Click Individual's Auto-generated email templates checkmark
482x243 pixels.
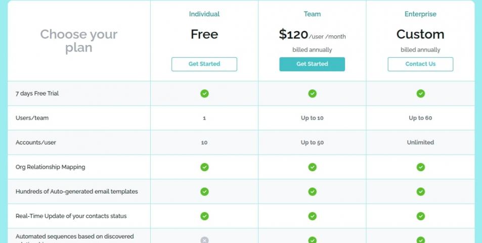pyautogui.click(x=204, y=191)
